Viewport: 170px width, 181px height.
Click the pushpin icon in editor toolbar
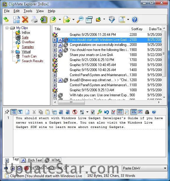[7, 112]
